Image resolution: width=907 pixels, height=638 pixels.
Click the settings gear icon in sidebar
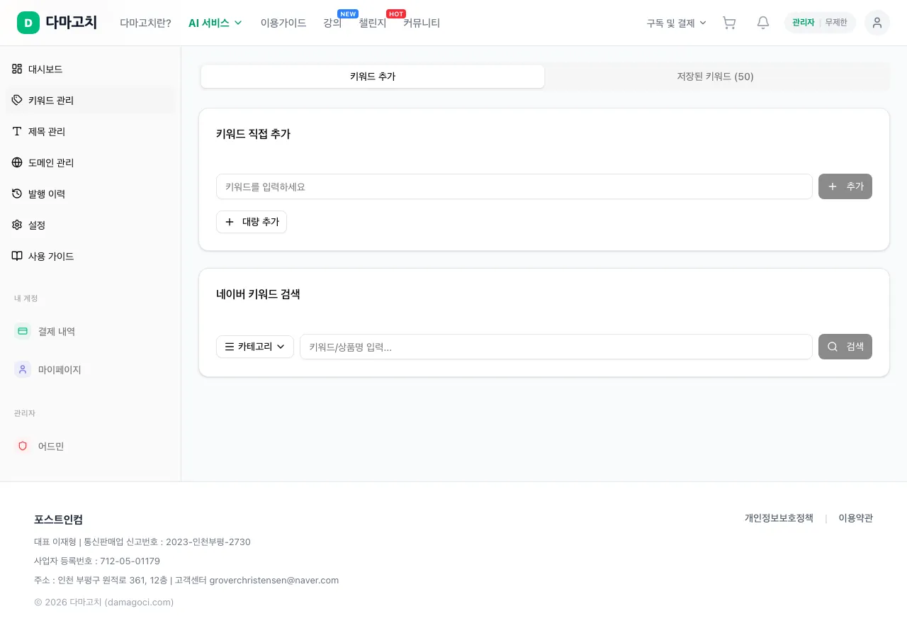point(17,225)
